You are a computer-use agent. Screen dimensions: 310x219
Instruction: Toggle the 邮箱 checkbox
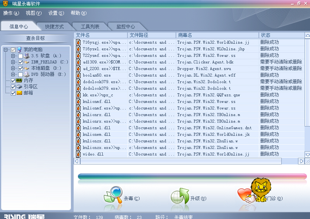(x=13, y=93)
